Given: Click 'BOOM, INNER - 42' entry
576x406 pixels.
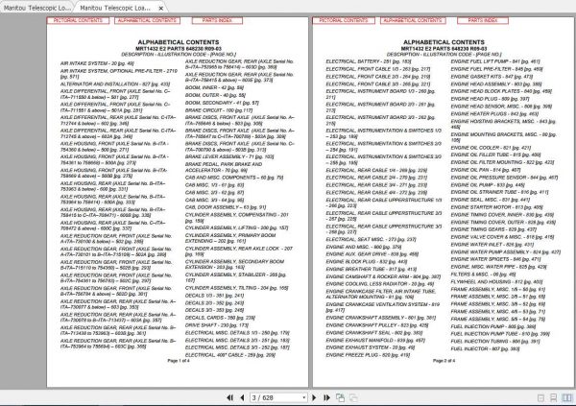Looking at the screenshot, I should [214, 87].
